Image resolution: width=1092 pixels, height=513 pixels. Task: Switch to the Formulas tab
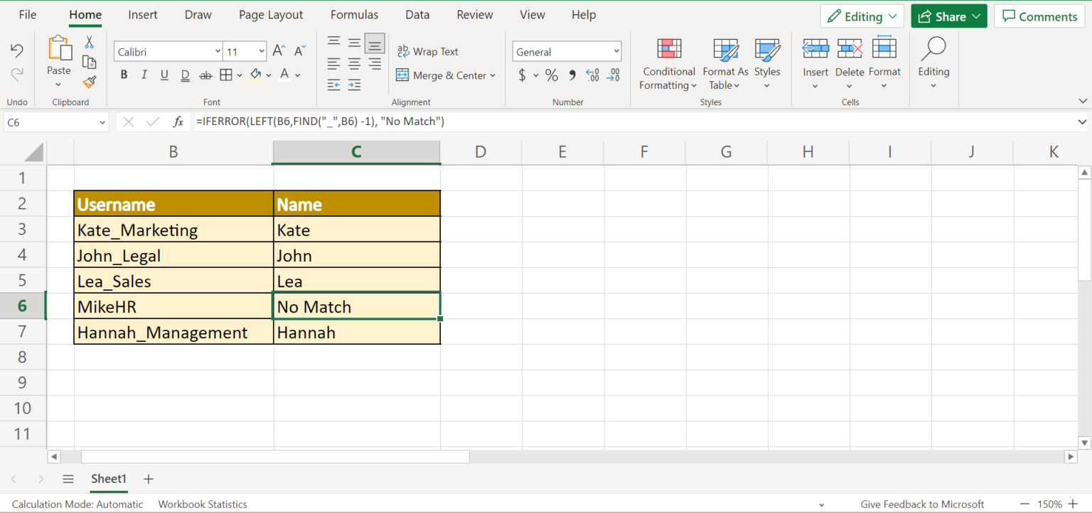click(354, 15)
